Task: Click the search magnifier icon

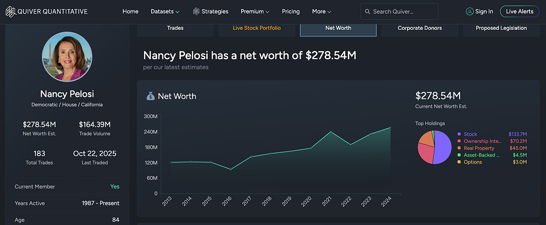Action: 367,12
